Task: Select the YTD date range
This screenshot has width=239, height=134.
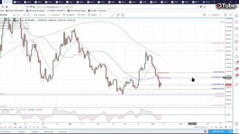Action: tap(25, 127)
